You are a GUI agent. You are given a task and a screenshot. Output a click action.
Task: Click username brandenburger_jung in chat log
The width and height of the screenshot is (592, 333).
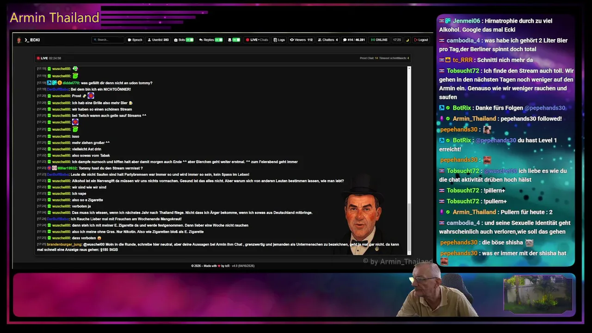pos(64,244)
